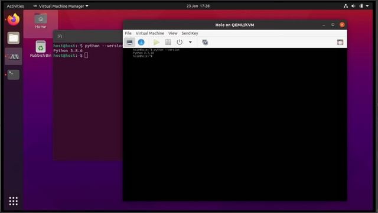
Task: Click inside the Hole VM console display
Action: 235,124
